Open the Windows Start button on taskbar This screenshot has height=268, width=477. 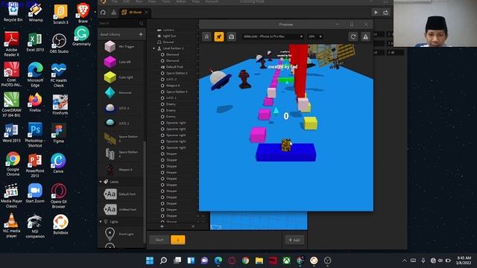tap(150, 261)
